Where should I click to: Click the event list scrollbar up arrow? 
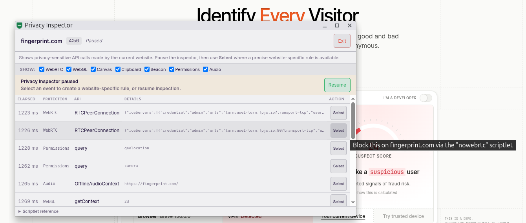353,99
